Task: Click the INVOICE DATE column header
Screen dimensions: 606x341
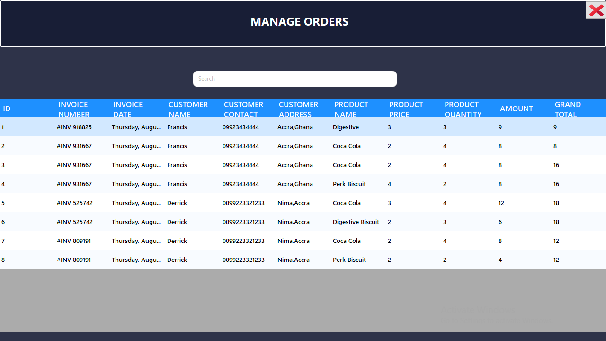Action: pyautogui.click(x=128, y=108)
